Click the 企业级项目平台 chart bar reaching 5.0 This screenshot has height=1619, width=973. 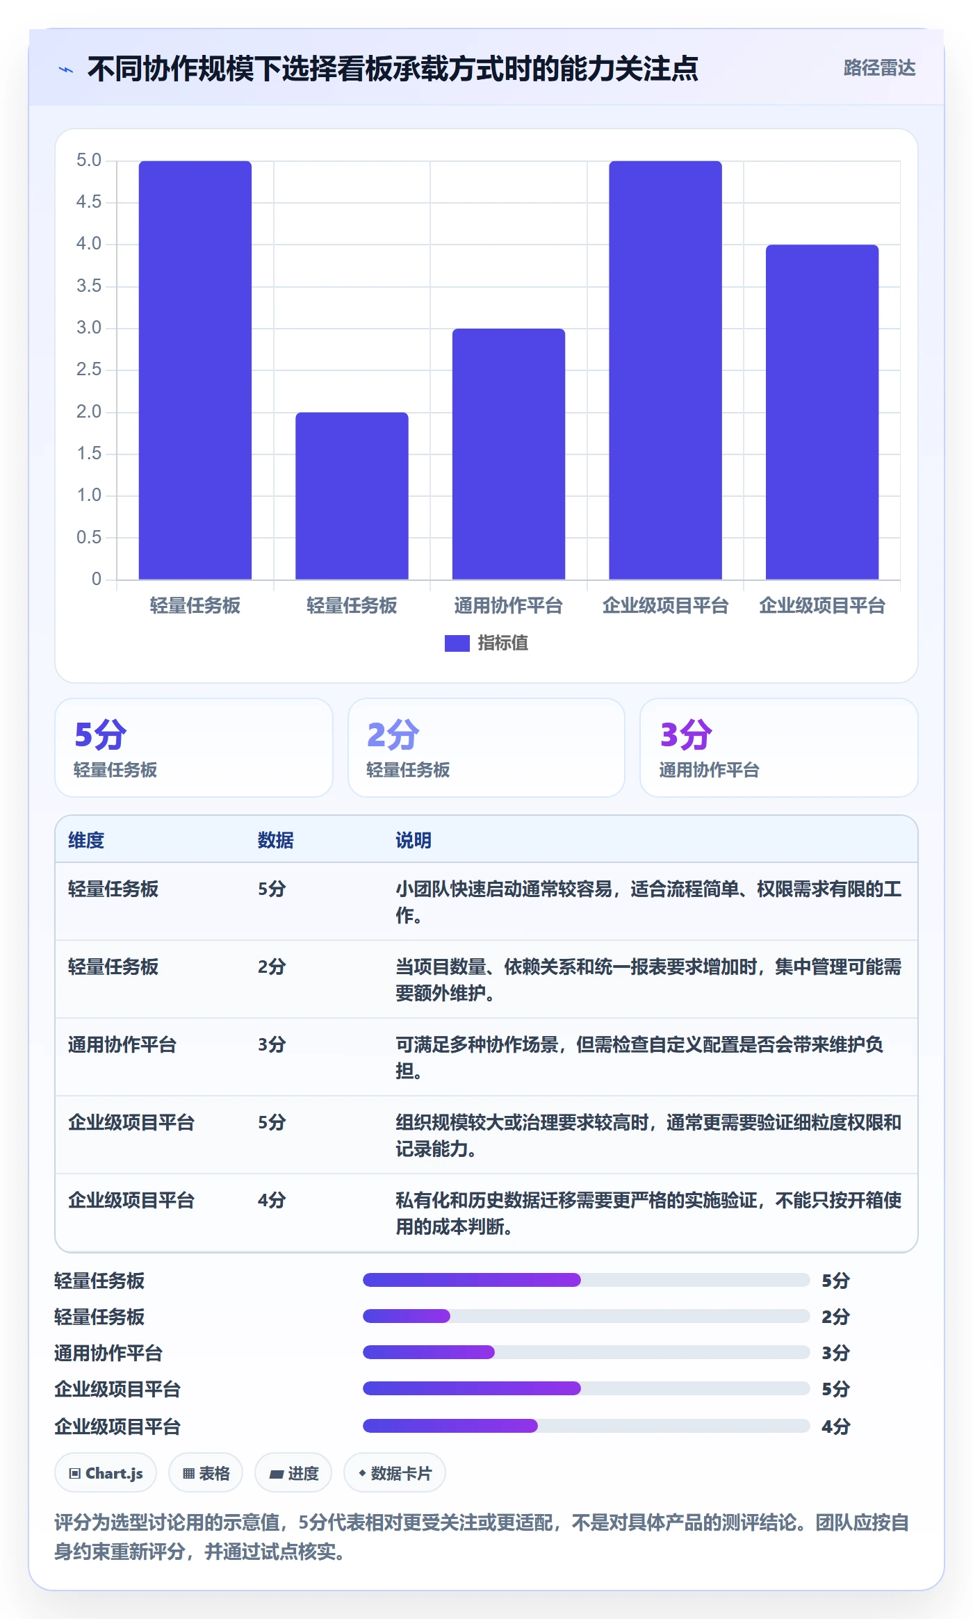pyautogui.click(x=665, y=370)
